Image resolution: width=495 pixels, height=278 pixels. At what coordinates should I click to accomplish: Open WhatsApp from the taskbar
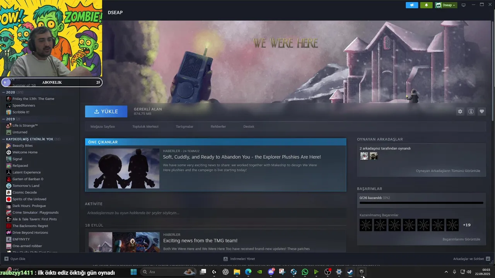pos(305,272)
